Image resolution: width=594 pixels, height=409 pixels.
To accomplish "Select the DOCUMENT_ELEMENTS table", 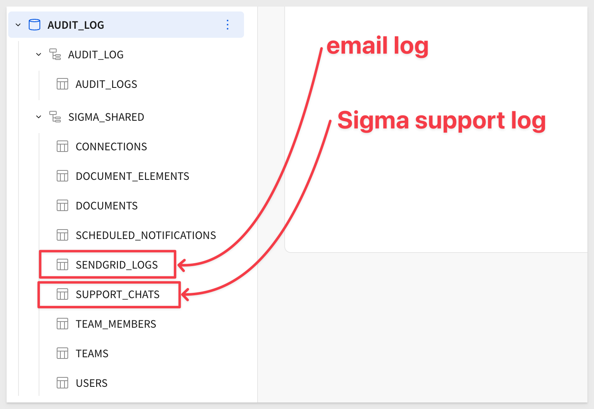I will tap(132, 176).
